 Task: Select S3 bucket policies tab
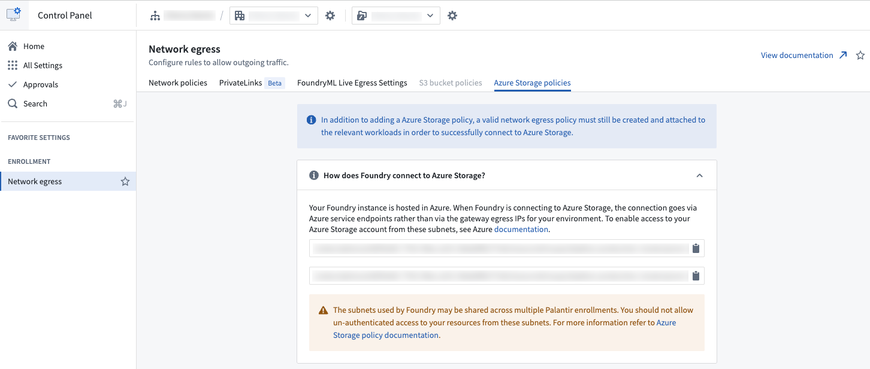[451, 83]
